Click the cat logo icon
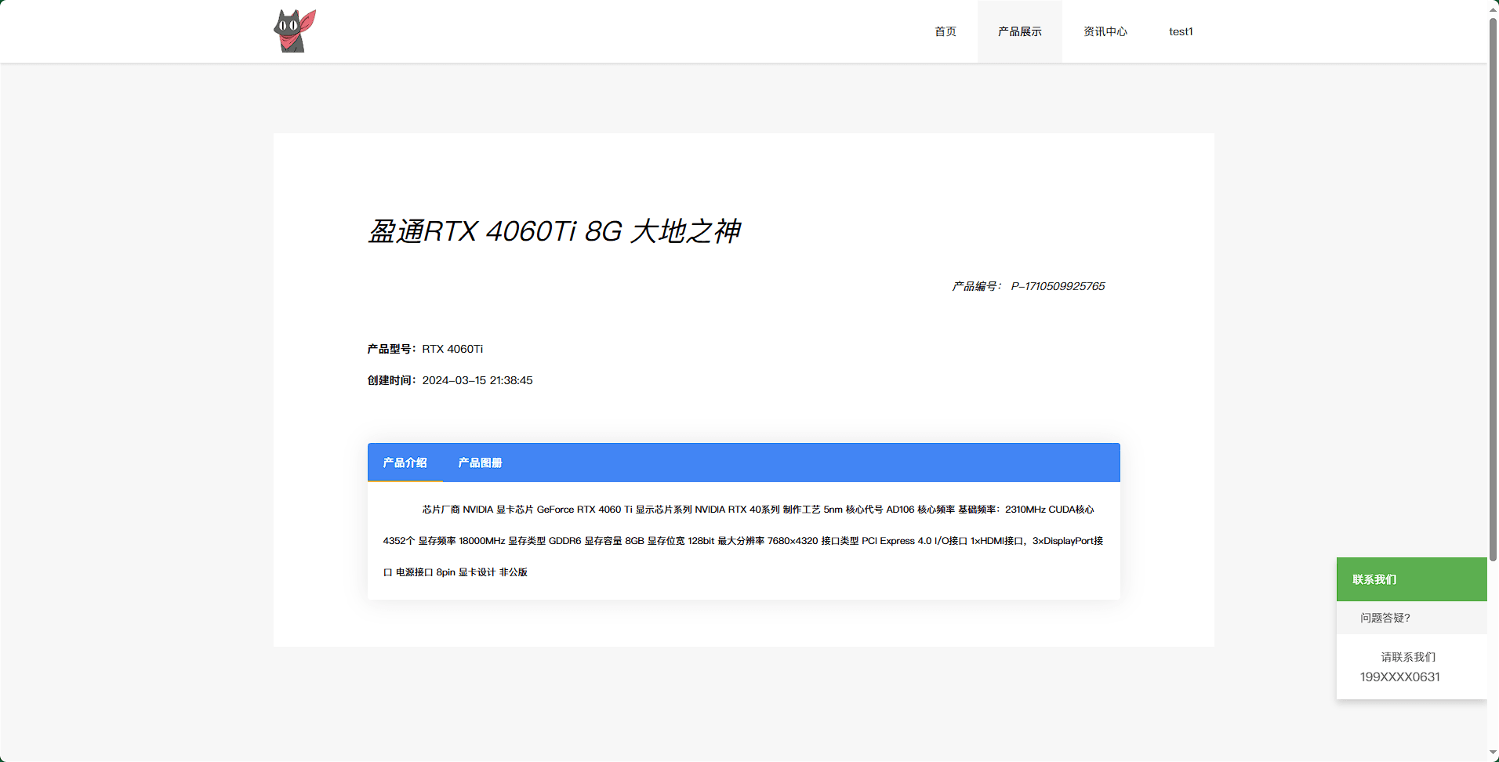The height and width of the screenshot is (762, 1499). [295, 31]
